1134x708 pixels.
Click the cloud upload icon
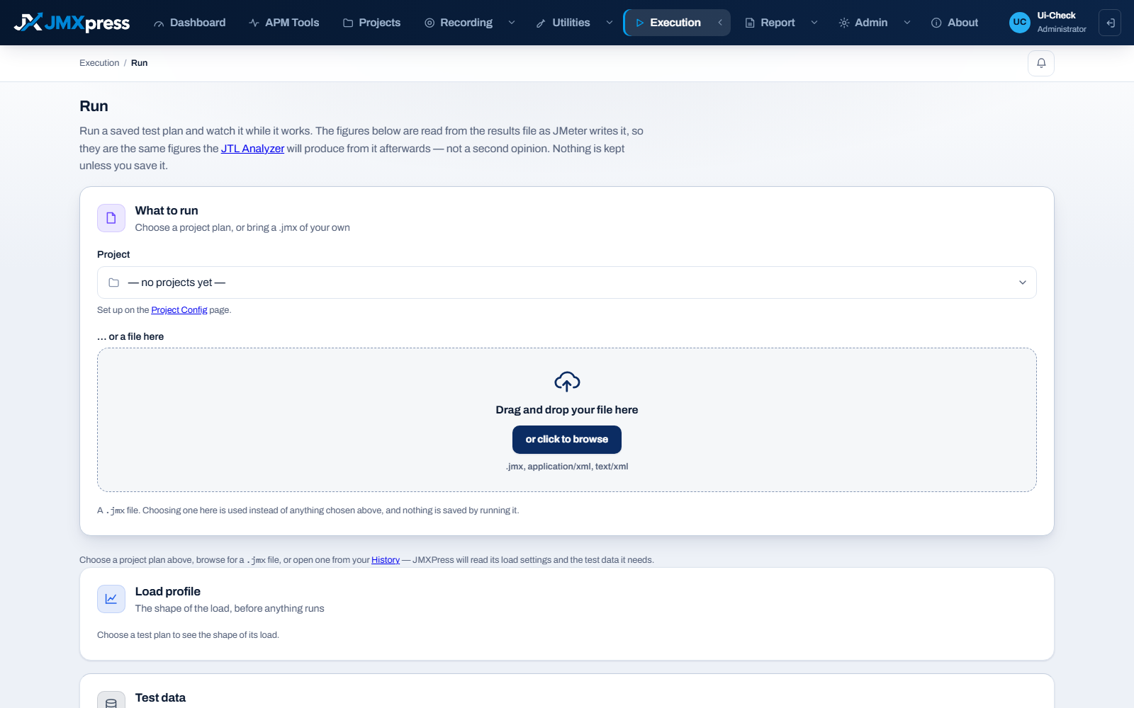tap(567, 382)
